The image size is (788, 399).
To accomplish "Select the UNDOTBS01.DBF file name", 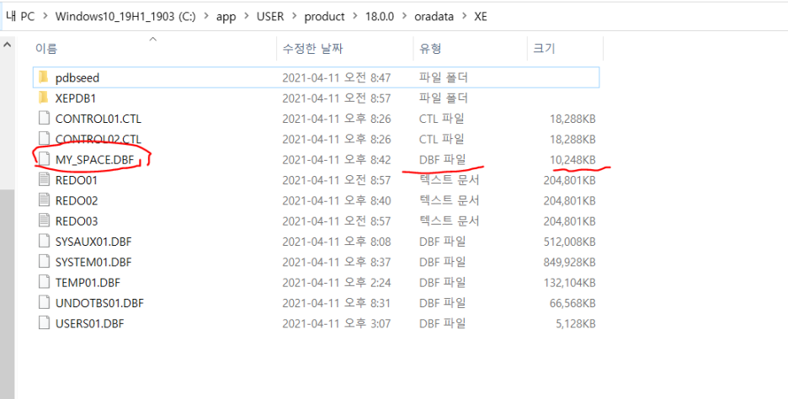I will click(99, 304).
